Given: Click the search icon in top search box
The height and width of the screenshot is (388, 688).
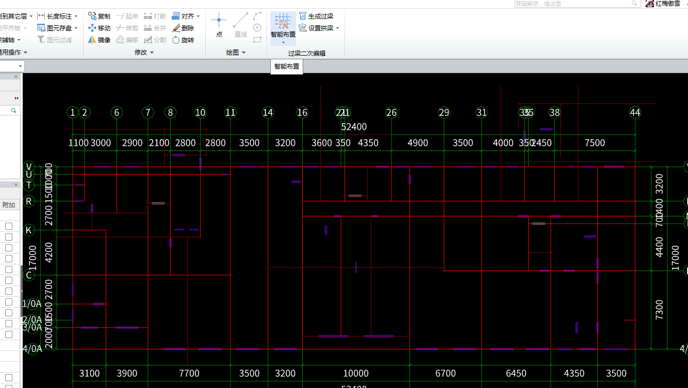Looking at the screenshot, I should (634, 4).
